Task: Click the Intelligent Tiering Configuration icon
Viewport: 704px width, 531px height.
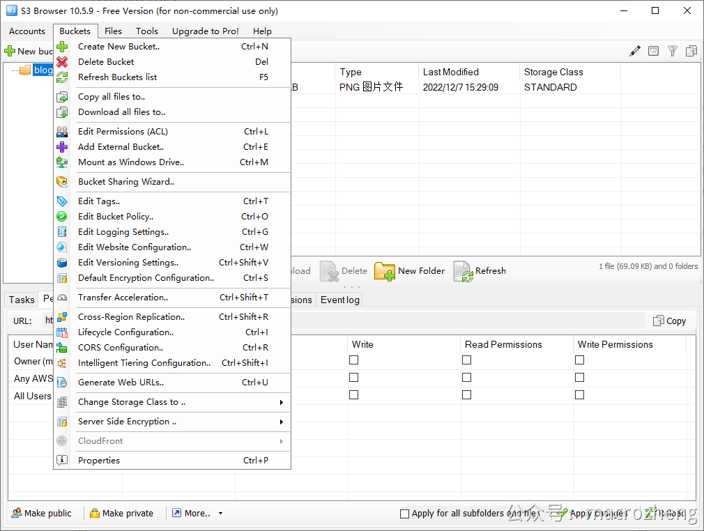Action: 62,362
